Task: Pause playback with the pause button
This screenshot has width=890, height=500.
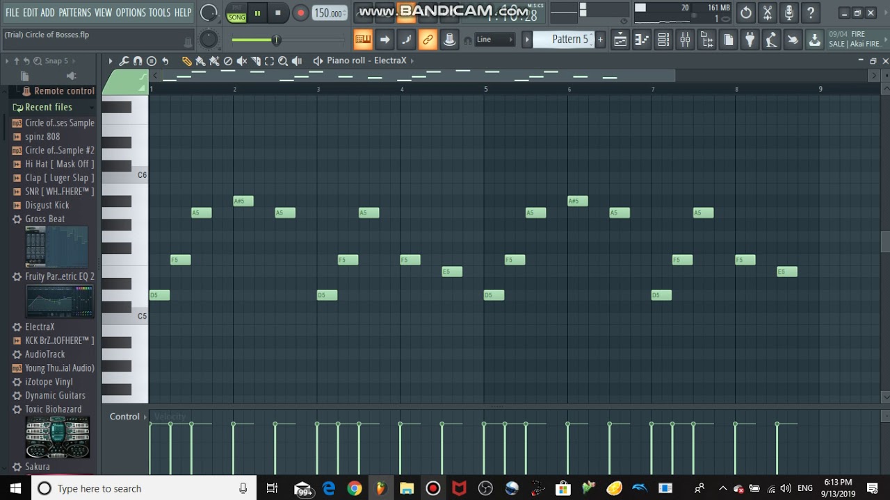Action: point(257,12)
